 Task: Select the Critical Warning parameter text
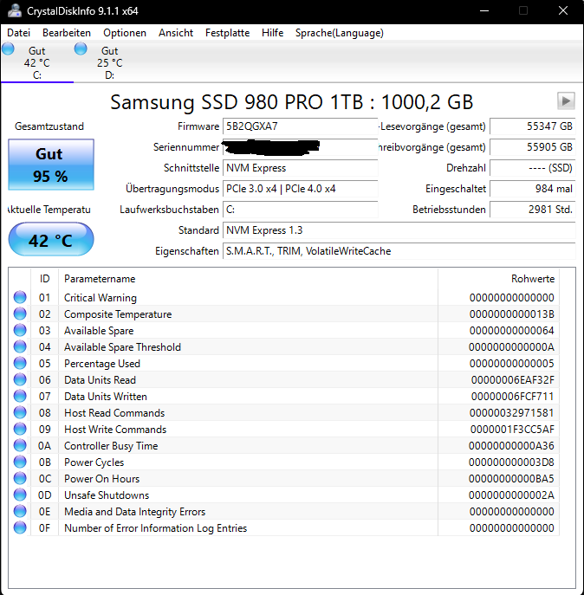(x=101, y=298)
